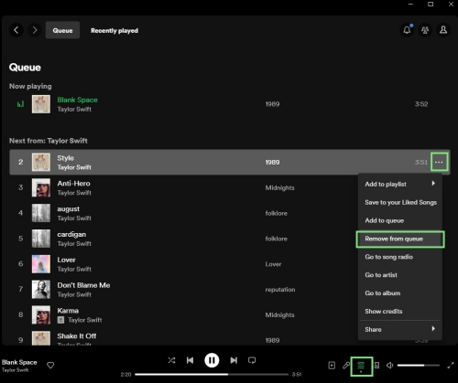Select the Karma track
The height and width of the screenshot is (383, 458).
[68, 311]
